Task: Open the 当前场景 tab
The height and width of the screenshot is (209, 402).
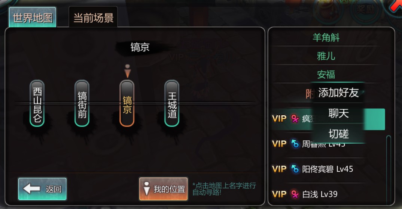Action: point(93,18)
